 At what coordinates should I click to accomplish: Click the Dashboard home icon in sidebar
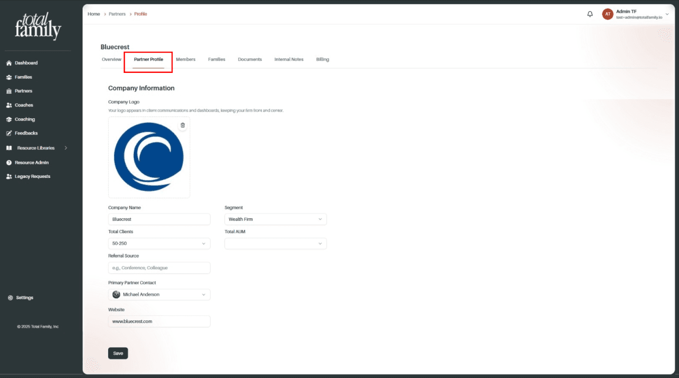pyautogui.click(x=9, y=63)
